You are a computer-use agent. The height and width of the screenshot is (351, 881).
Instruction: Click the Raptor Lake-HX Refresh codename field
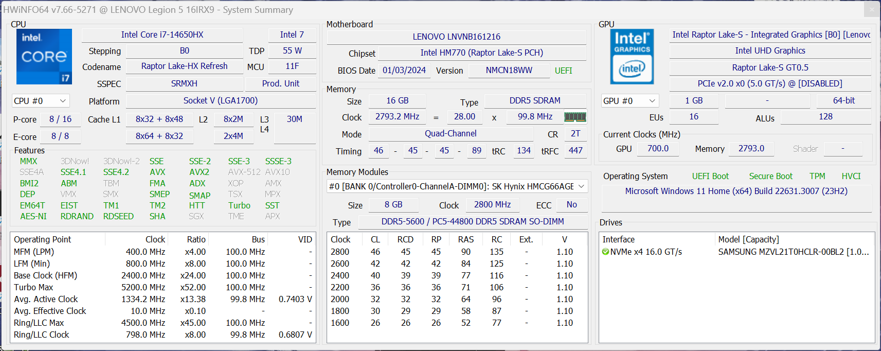click(x=184, y=66)
